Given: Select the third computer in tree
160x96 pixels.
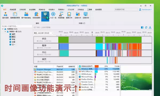Looking at the screenshot, I should (12, 39).
